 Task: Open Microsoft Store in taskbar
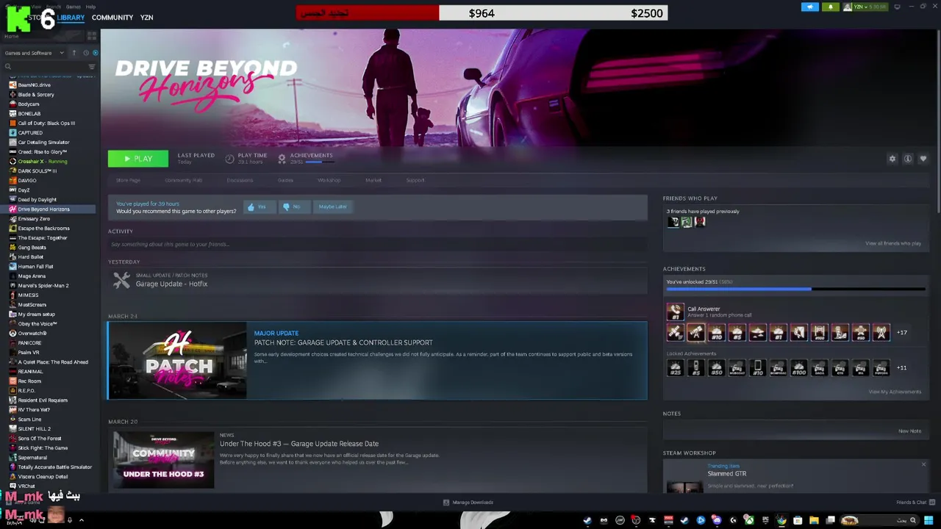798,520
